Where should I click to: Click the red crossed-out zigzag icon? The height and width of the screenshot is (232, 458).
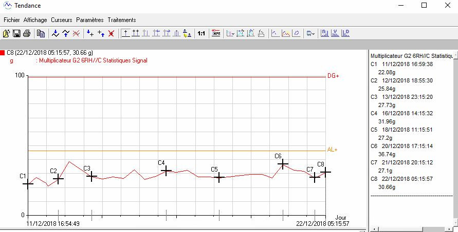click(x=76, y=33)
